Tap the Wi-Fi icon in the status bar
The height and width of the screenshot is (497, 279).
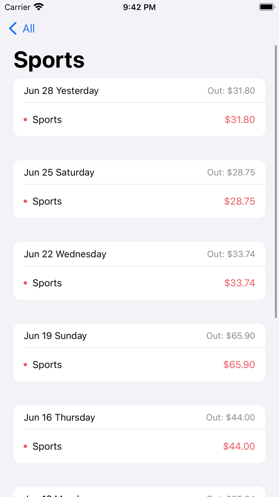[x=39, y=6]
